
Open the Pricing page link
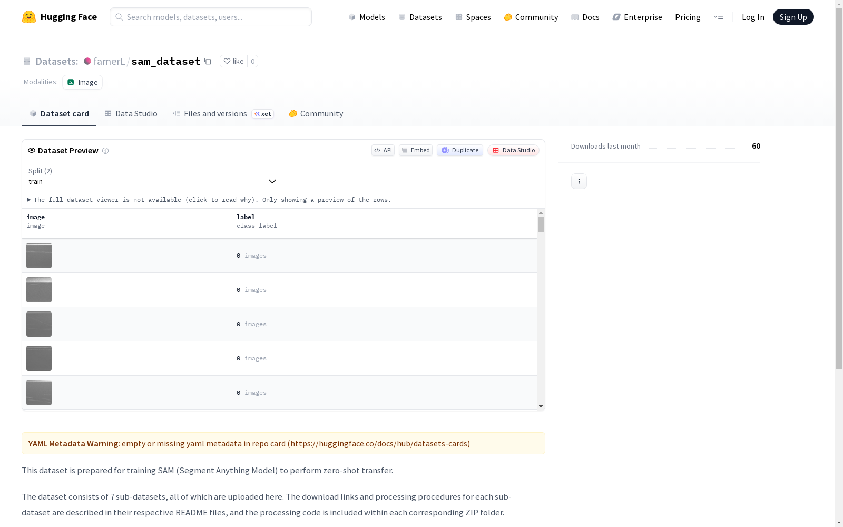(x=688, y=17)
